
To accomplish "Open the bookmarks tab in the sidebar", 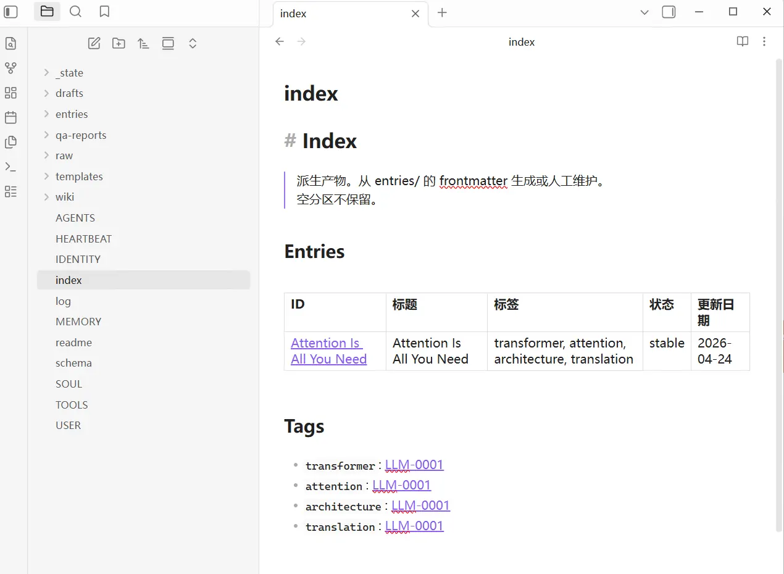I will 104,12.
